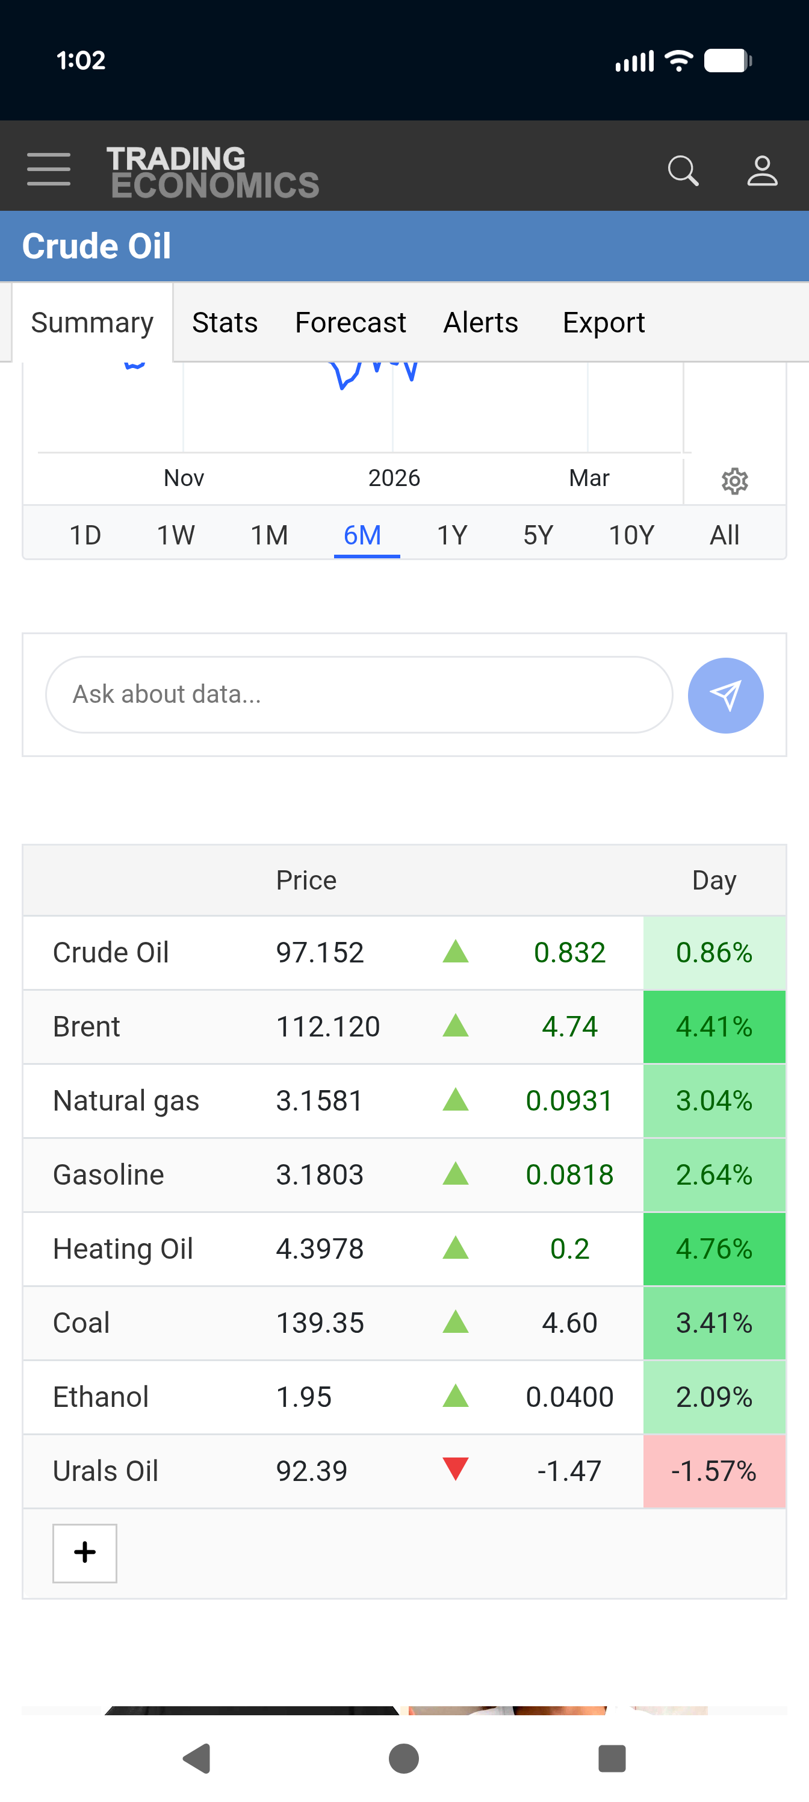
Task: Select the 1Y chart range
Action: 451,535
